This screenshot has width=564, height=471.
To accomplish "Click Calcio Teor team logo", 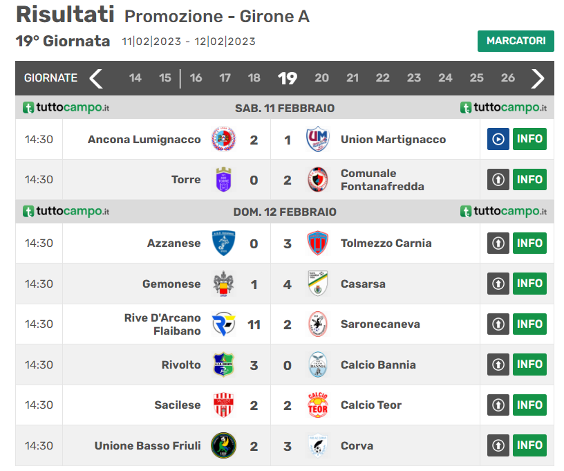I will (x=318, y=405).
